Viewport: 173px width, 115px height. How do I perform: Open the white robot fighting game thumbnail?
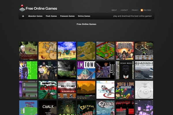pyautogui.click(x=106, y=90)
